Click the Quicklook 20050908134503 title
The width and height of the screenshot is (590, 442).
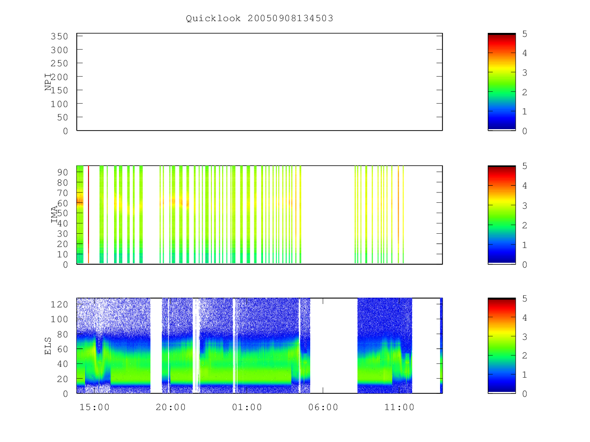[260, 18]
